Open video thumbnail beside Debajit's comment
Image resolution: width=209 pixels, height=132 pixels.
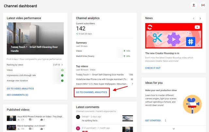click(128, 118)
